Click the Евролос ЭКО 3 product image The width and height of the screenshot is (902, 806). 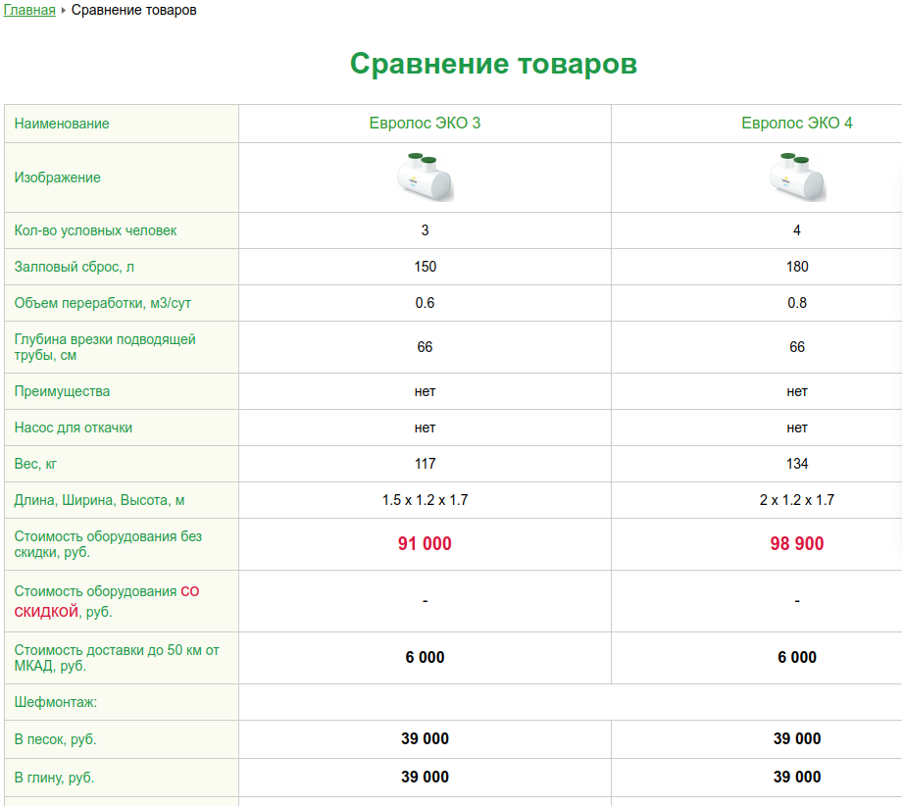coord(425,177)
